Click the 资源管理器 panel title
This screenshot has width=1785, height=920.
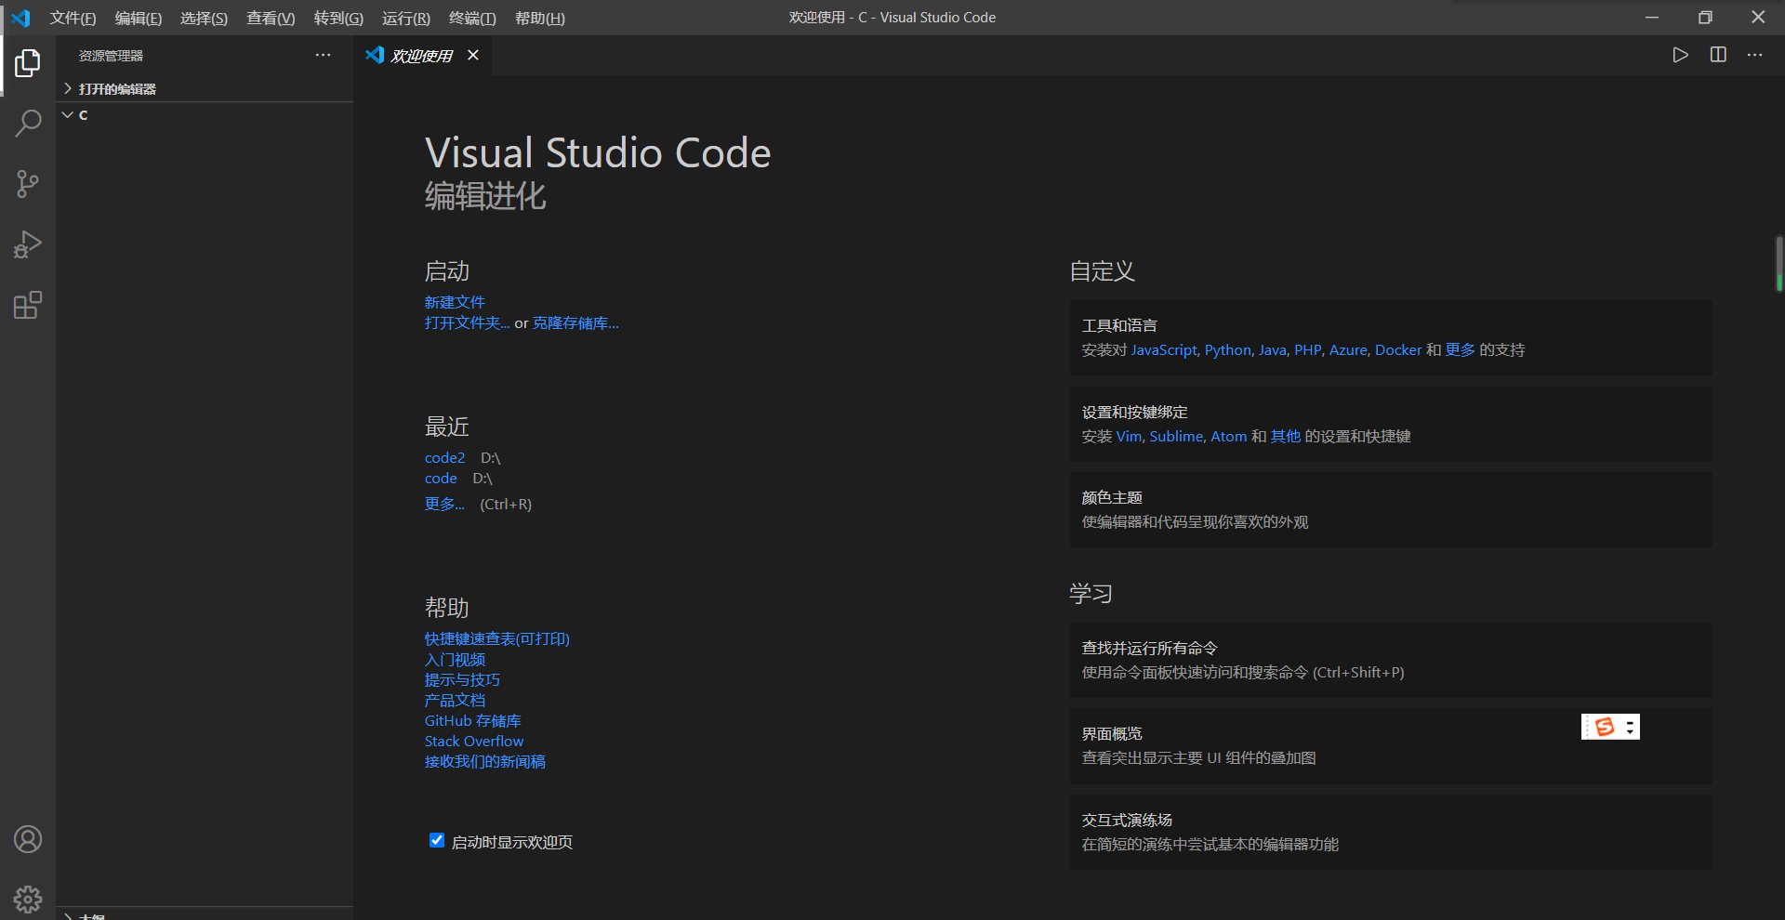tap(111, 56)
